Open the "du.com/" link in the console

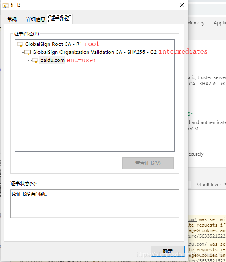pos(197,244)
